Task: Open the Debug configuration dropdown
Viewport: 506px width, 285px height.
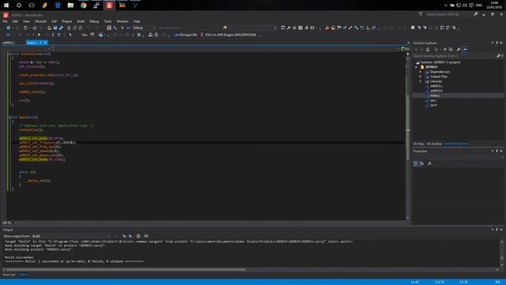Action: [144, 28]
